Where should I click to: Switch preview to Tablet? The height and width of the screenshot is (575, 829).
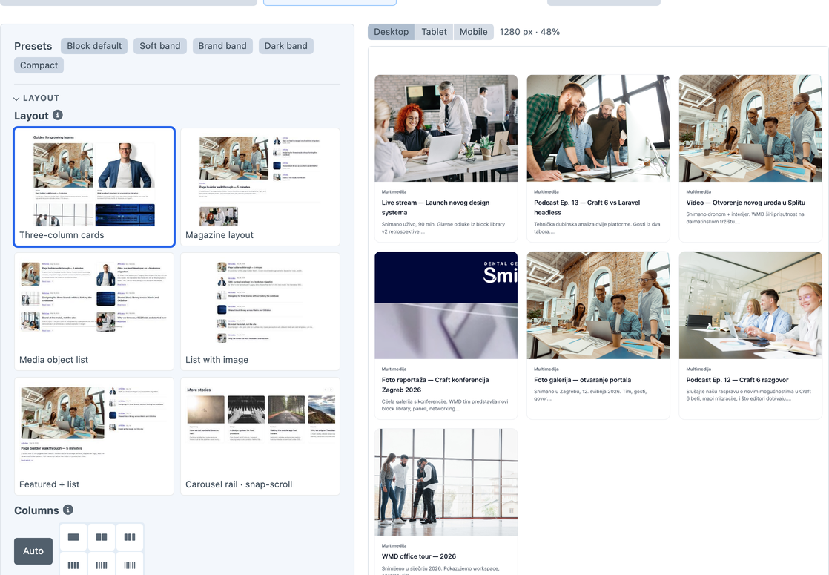click(x=434, y=32)
